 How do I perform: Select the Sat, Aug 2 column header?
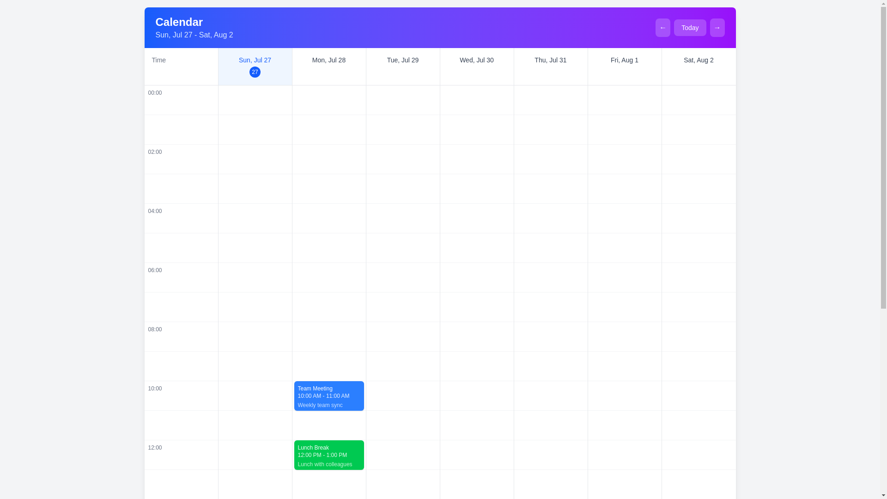pyautogui.click(x=699, y=67)
